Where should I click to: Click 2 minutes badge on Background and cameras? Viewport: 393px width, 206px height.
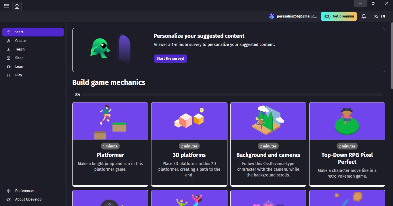click(x=268, y=146)
